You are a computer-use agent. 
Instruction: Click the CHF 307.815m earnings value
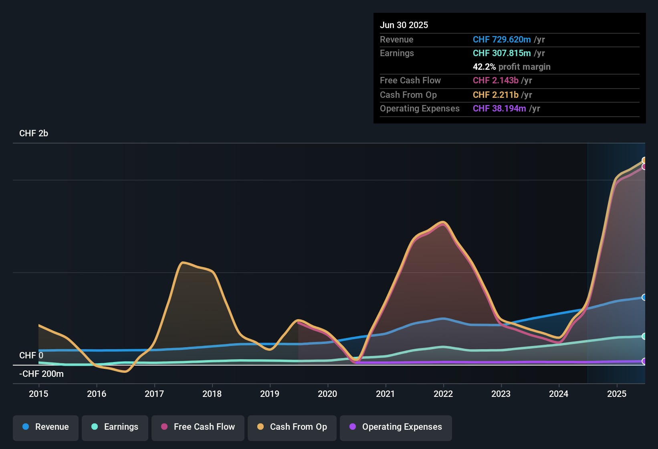502,53
